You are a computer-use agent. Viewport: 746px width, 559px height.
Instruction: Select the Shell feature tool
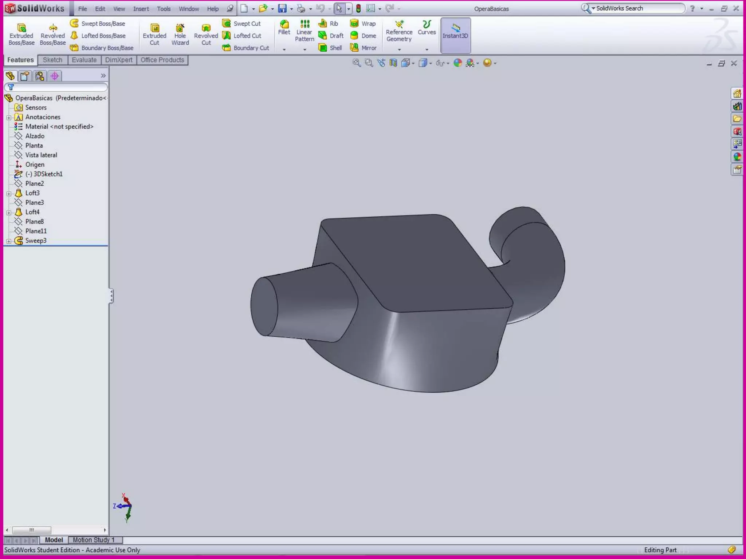point(330,48)
